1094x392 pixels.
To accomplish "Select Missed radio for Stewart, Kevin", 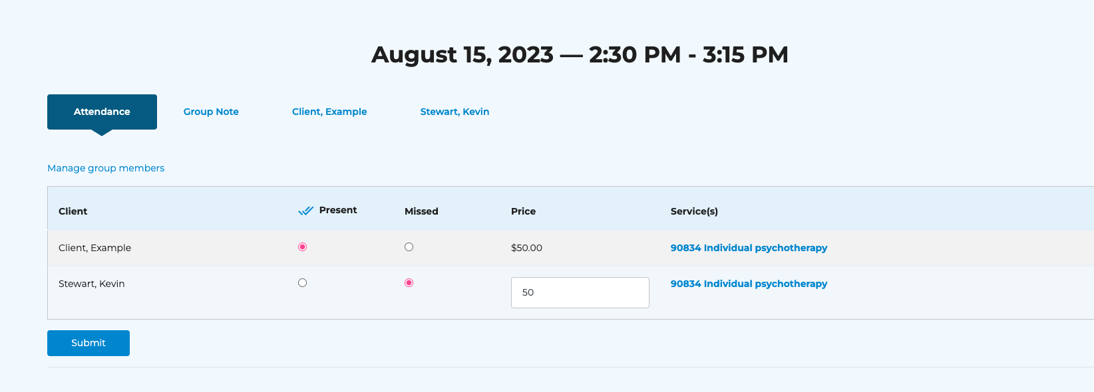I will (409, 283).
